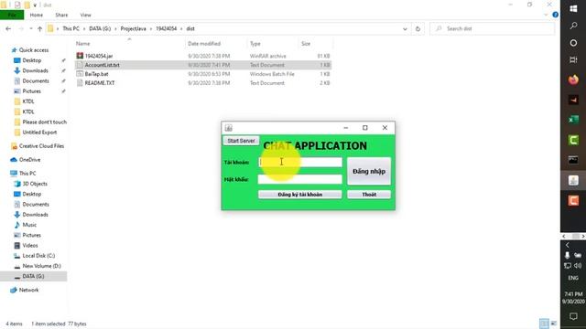Image resolution: width=586 pixels, height=329 pixels.
Task: Open the View ribbon tab
Action: (x=85, y=15)
